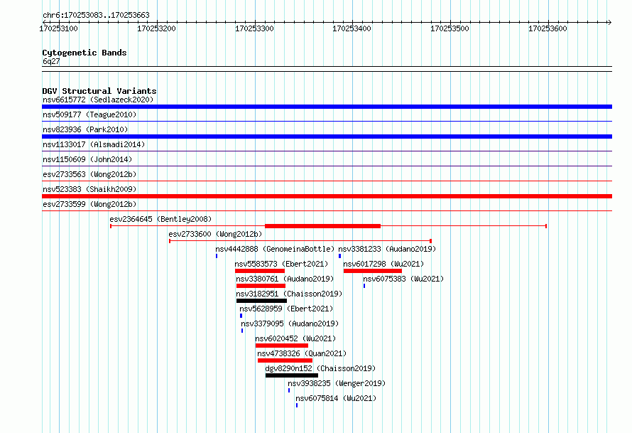Click the 170253400 ruler position label

pyautogui.click(x=352, y=28)
